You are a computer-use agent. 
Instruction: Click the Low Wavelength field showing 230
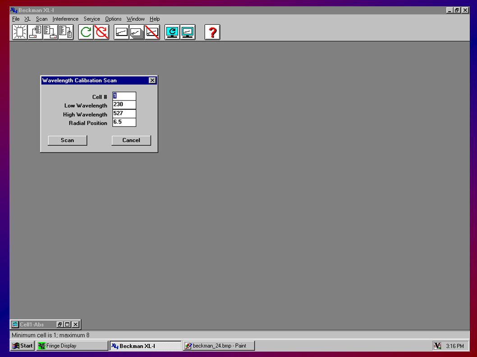(124, 104)
